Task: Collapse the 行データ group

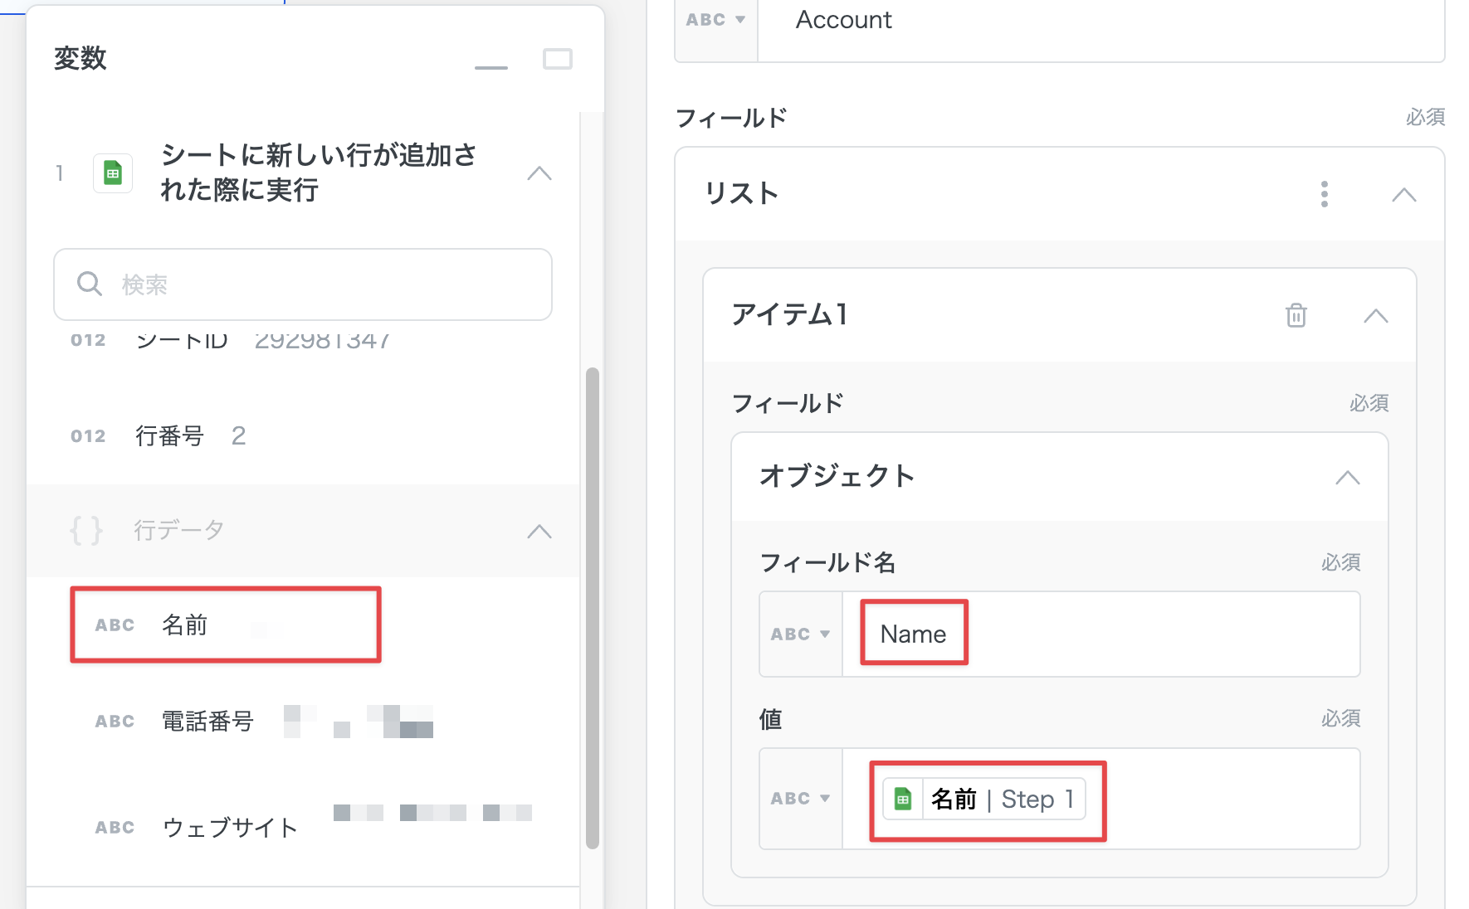Action: tap(539, 532)
